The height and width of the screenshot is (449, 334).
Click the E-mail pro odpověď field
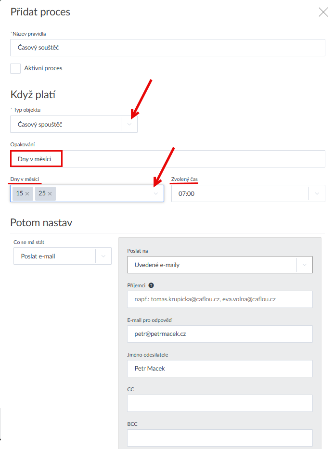point(219,334)
